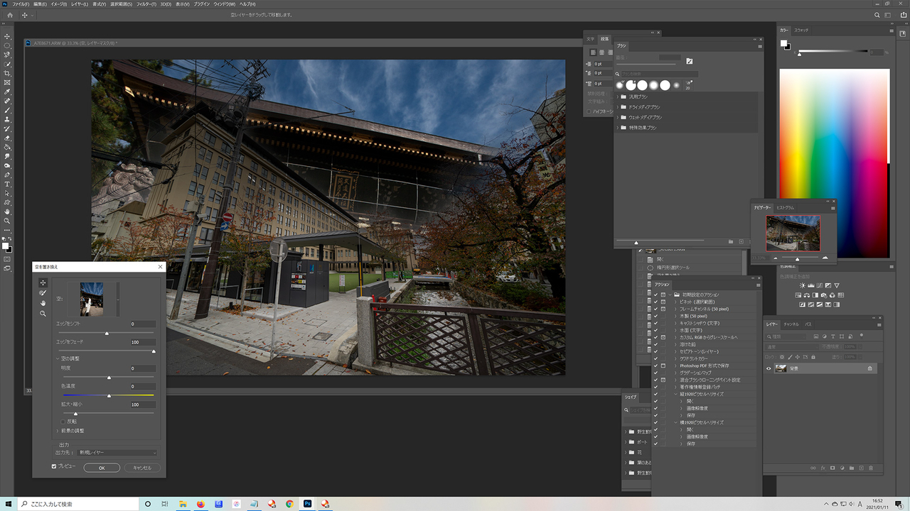The image size is (910, 511).
Task: Switch to the パス tab
Action: 808,324
